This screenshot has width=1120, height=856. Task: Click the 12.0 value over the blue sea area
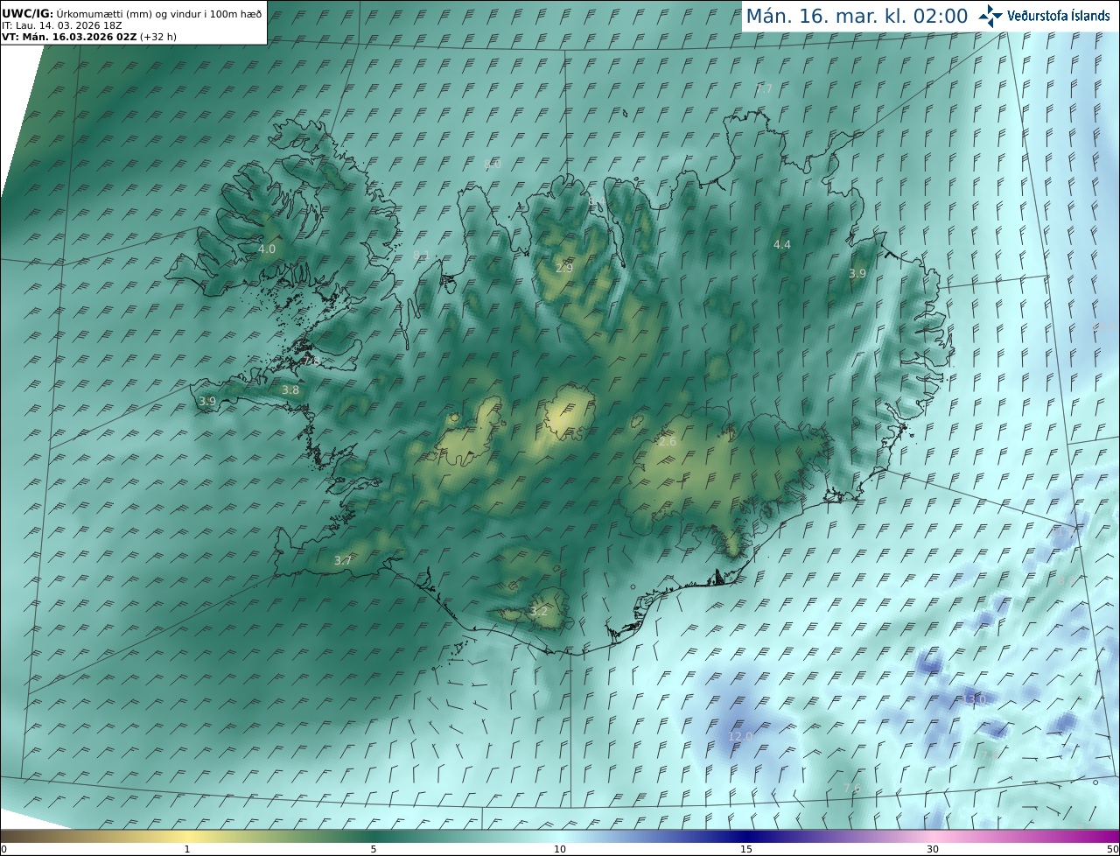click(740, 736)
